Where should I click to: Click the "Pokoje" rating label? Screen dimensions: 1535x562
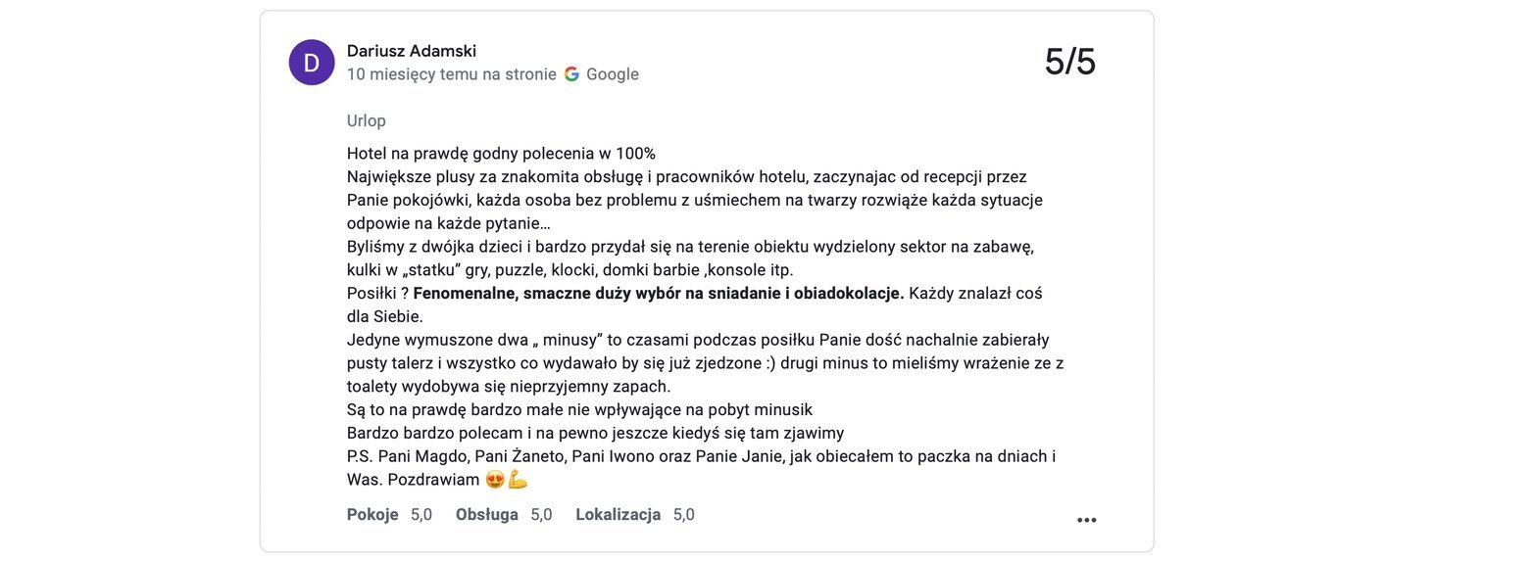(372, 514)
